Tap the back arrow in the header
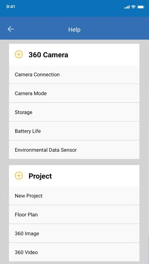The height and width of the screenshot is (264, 149). click(11, 29)
